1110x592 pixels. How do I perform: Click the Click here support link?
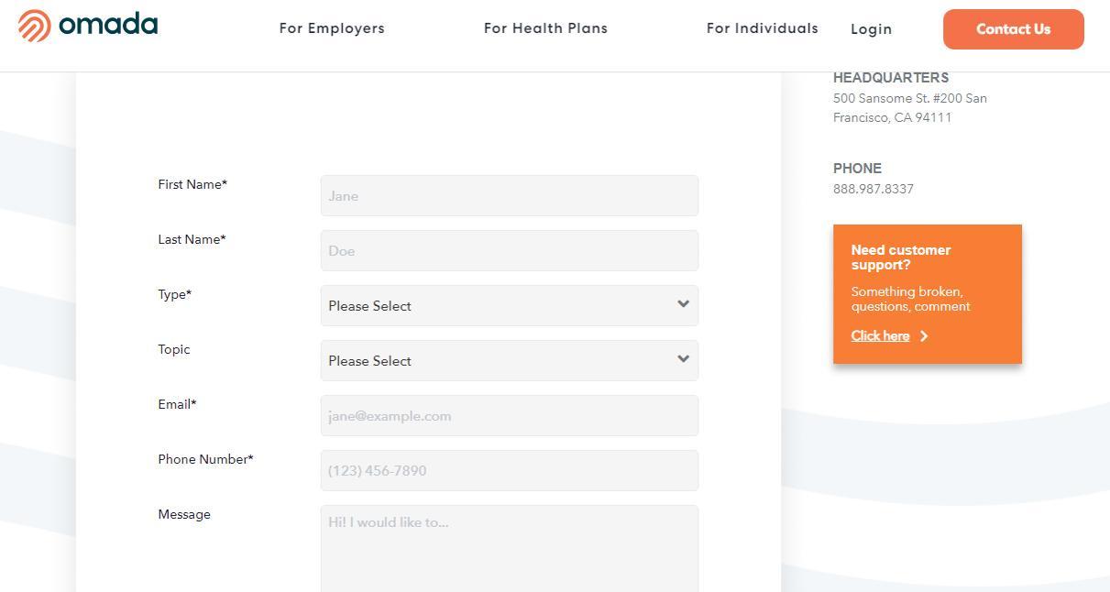click(x=879, y=335)
